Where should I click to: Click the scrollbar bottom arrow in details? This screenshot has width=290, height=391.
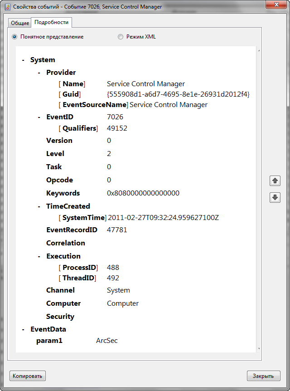pyautogui.click(x=259, y=348)
